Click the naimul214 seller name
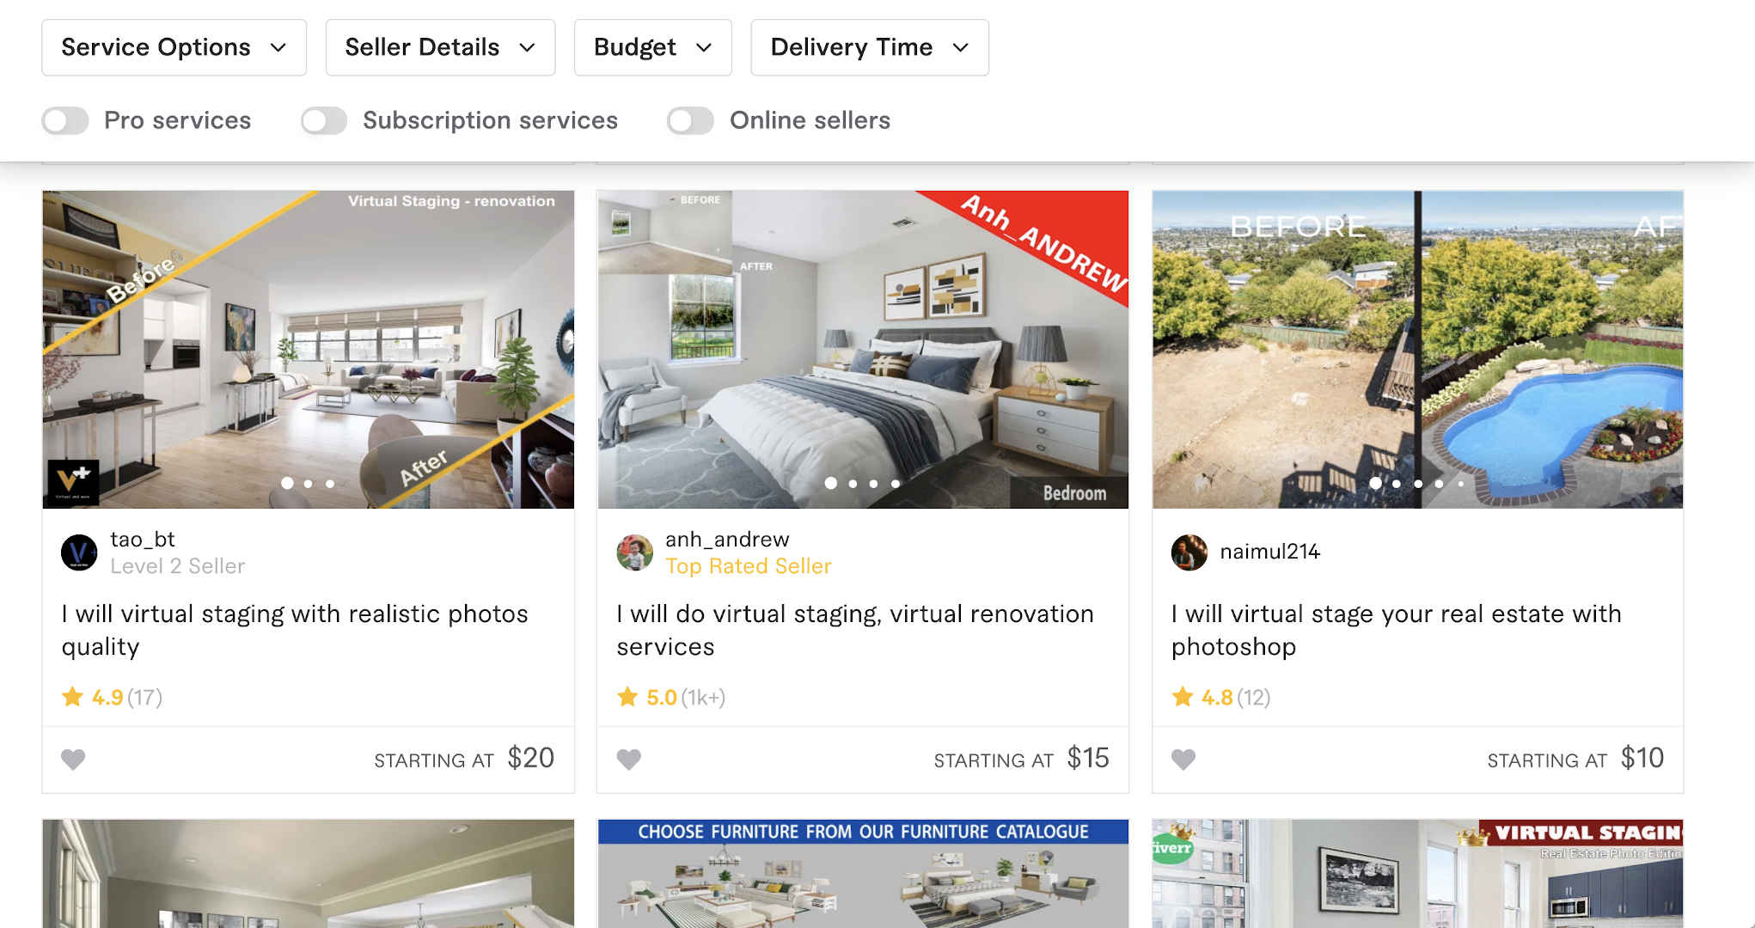The height and width of the screenshot is (928, 1755). (1269, 552)
